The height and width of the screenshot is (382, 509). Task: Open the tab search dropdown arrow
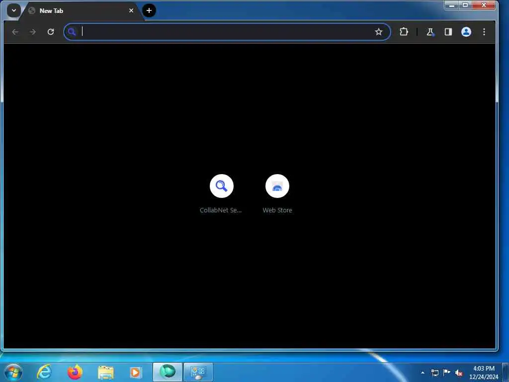click(13, 10)
